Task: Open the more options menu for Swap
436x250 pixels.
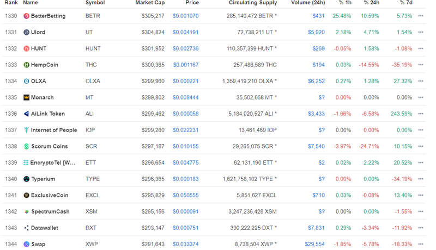Action: pos(421,244)
